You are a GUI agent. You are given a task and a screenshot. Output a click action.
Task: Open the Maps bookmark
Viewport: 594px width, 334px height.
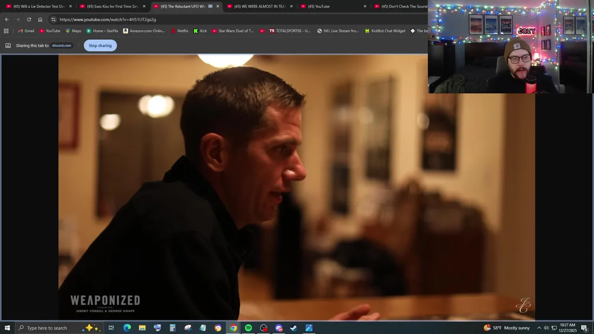click(x=73, y=31)
